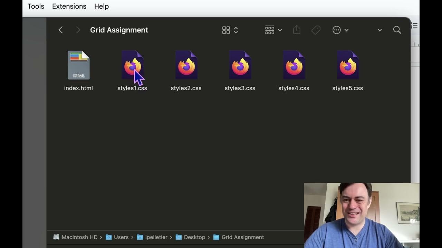442x248 pixels.
Task: Click the Edit Tags toolbar icon
Action: [x=316, y=30]
